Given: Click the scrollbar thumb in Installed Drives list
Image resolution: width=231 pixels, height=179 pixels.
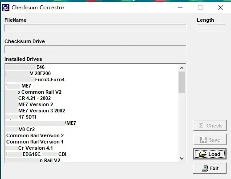Looking at the screenshot, I should (x=182, y=82).
